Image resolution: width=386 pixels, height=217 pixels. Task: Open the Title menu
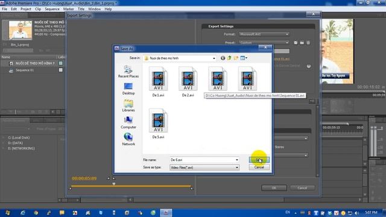(x=81, y=9)
